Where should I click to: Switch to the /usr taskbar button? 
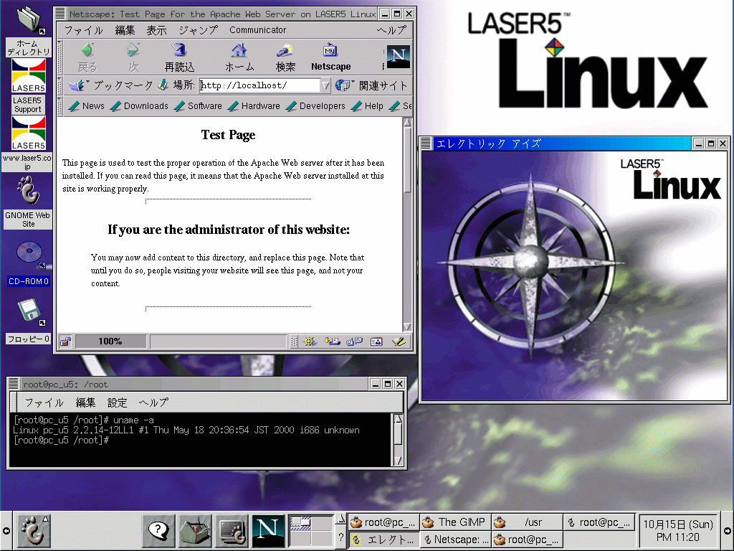527,522
